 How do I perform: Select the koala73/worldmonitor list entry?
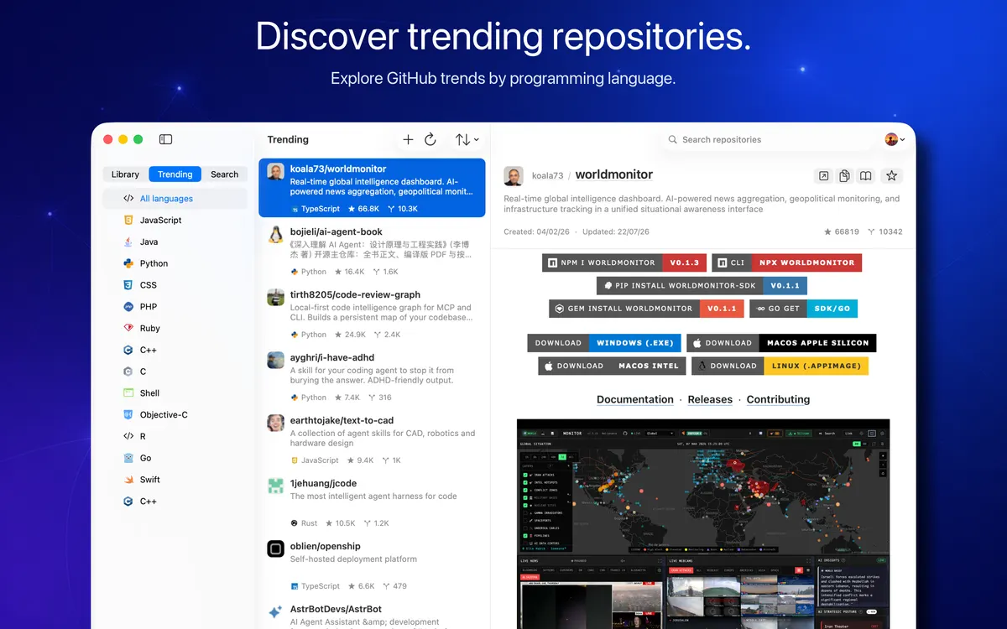372,188
